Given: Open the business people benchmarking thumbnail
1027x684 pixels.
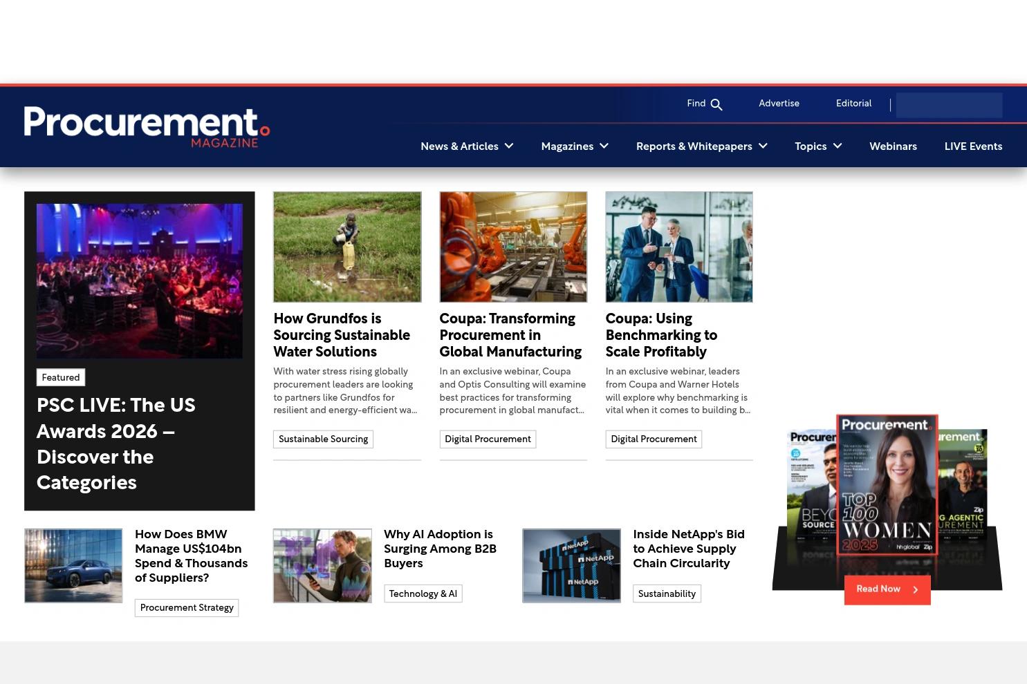Looking at the screenshot, I should coord(679,247).
